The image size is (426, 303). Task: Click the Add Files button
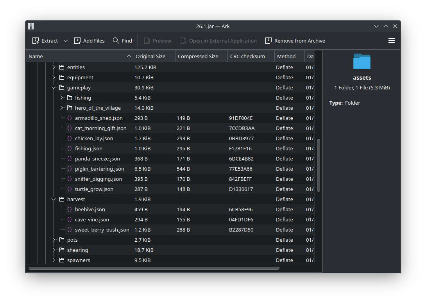tap(89, 41)
